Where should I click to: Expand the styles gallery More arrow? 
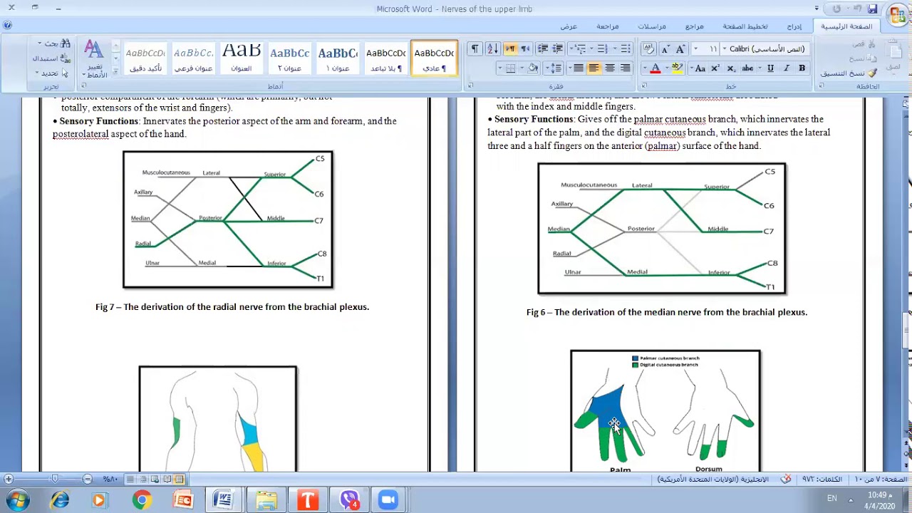(116, 71)
